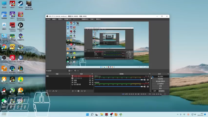
Task: Open source properties gear in Sources panel
Action: tap(79, 91)
